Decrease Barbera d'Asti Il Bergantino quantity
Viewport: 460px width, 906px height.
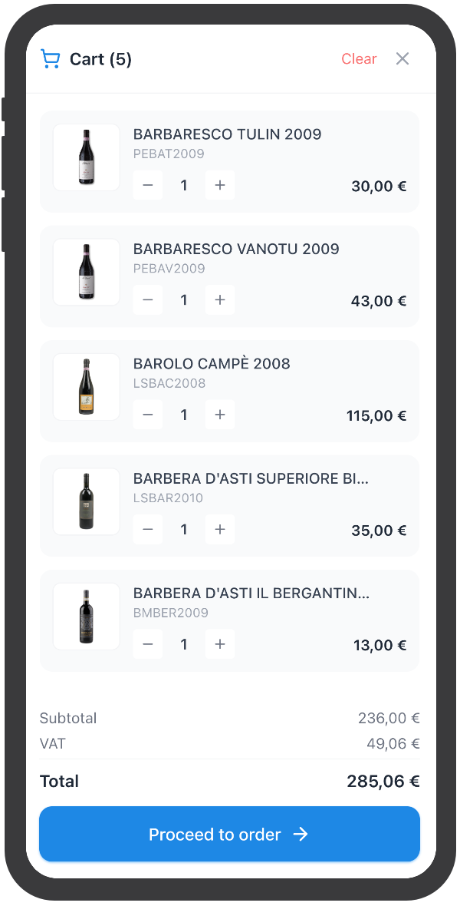pyautogui.click(x=148, y=644)
